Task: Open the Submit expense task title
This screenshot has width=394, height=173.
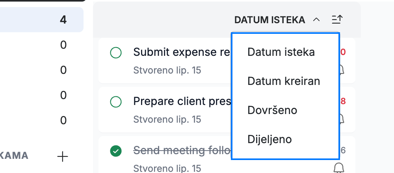Action: (182, 52)
